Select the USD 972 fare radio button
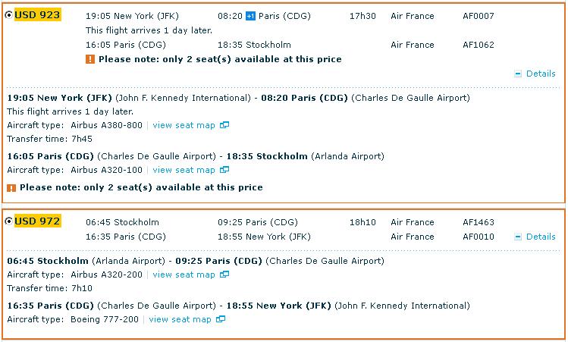This screenshot has height=342, width=568. click(8, 221)
